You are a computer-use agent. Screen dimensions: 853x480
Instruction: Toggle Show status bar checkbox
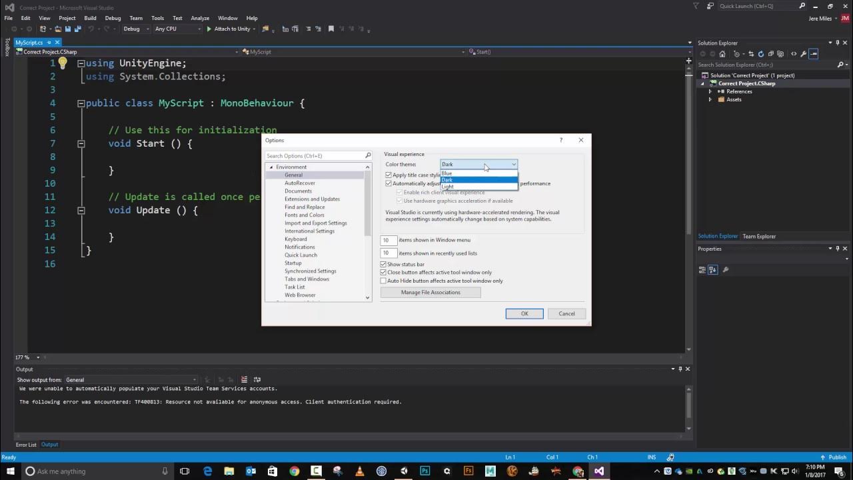(x=383, y=265)
